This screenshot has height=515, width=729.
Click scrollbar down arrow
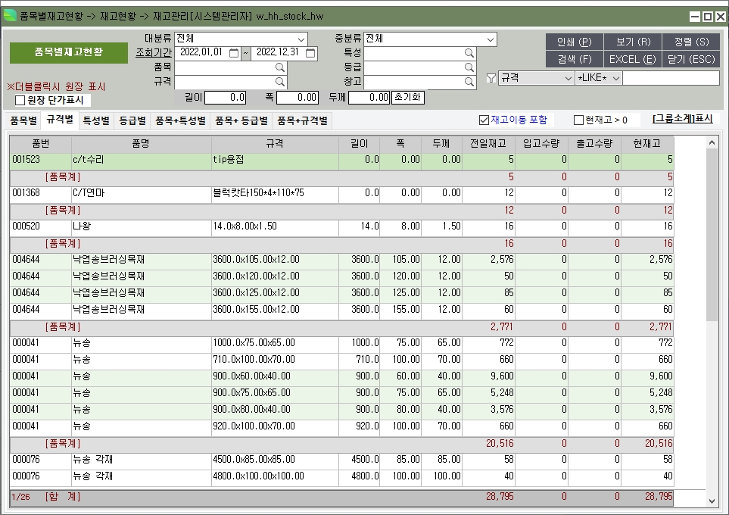click(x=712, y=501)
